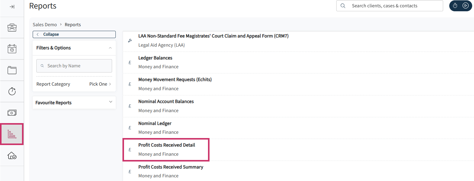Click the Filters & Options heading
This screenshot has height=181, width=474.
(x=53, y=48)
